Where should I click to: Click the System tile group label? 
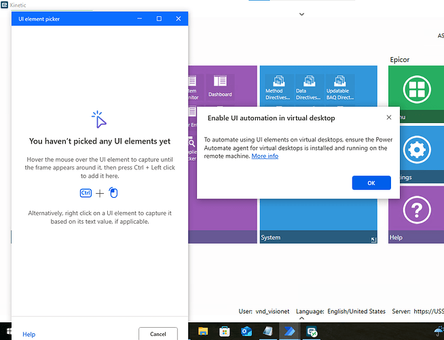click(x=271, y=237)
